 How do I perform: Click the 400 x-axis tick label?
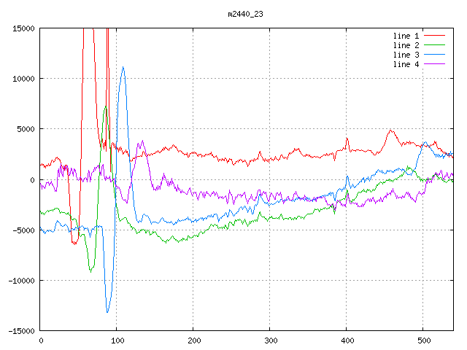pyautogui.click(x=347, y=341)
